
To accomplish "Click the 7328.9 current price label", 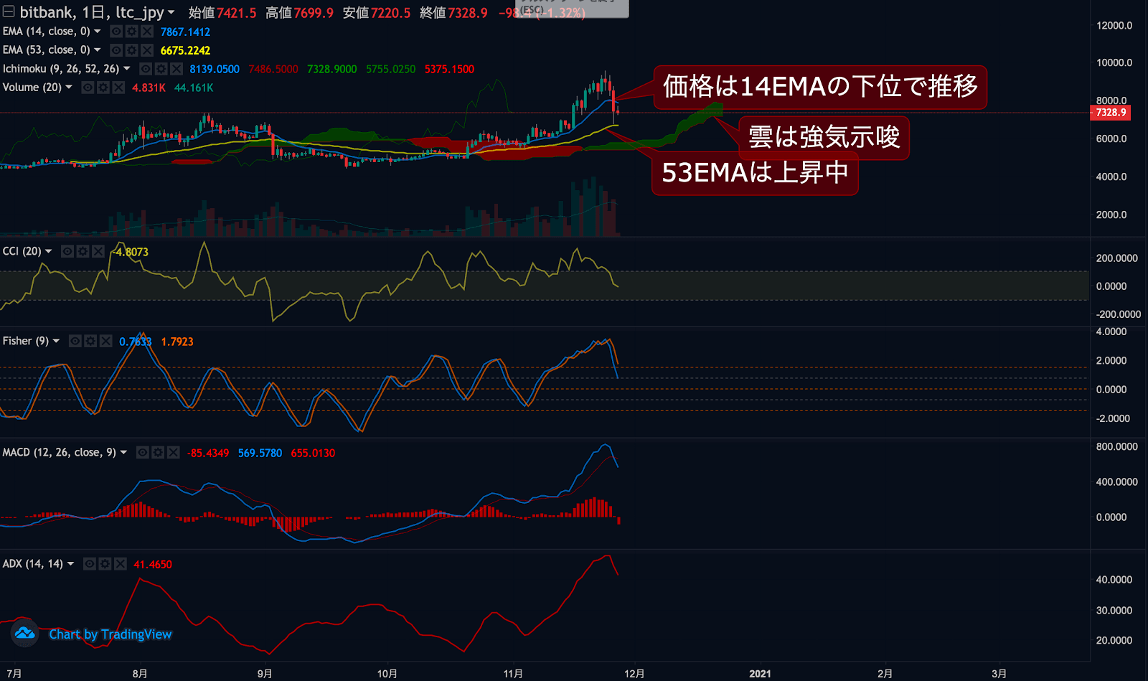I will 1110,113.
